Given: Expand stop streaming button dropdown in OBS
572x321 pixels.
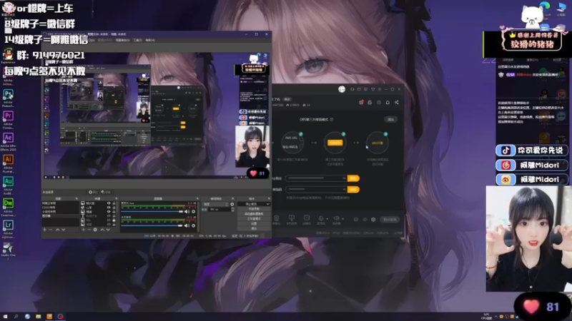Looking at the screenshot, I should coord(267,204).
